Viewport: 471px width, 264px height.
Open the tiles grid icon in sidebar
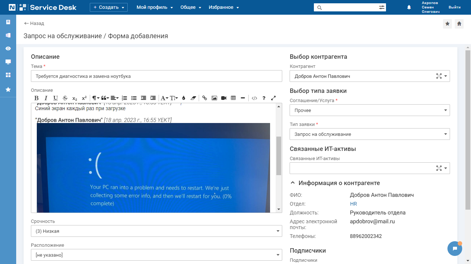coord(8,75)
